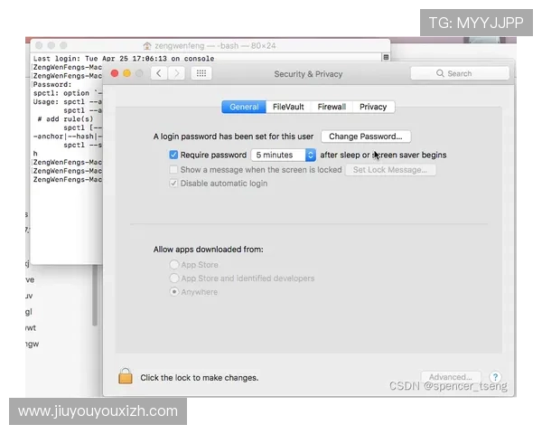Click the lock icon to make changes
The image size is (542, 434).
pos(126,376)
